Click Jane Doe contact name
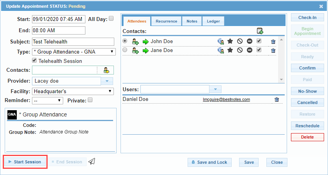328x175 pixels. pos(162,50)
